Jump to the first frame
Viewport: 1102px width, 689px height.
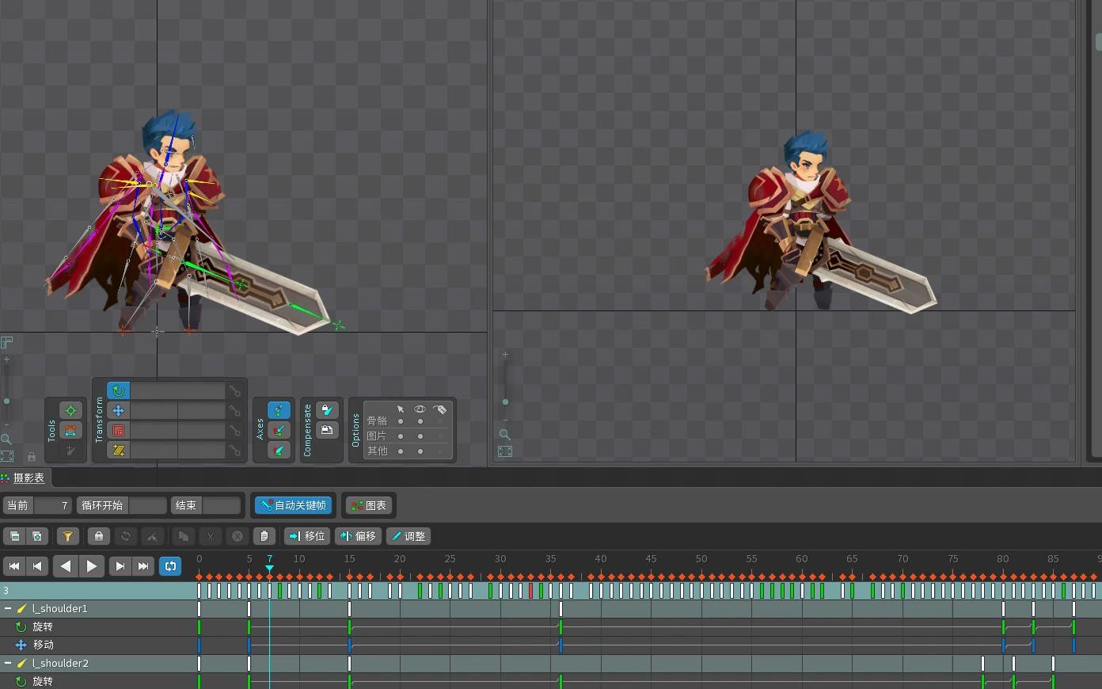tap(14, 565)
